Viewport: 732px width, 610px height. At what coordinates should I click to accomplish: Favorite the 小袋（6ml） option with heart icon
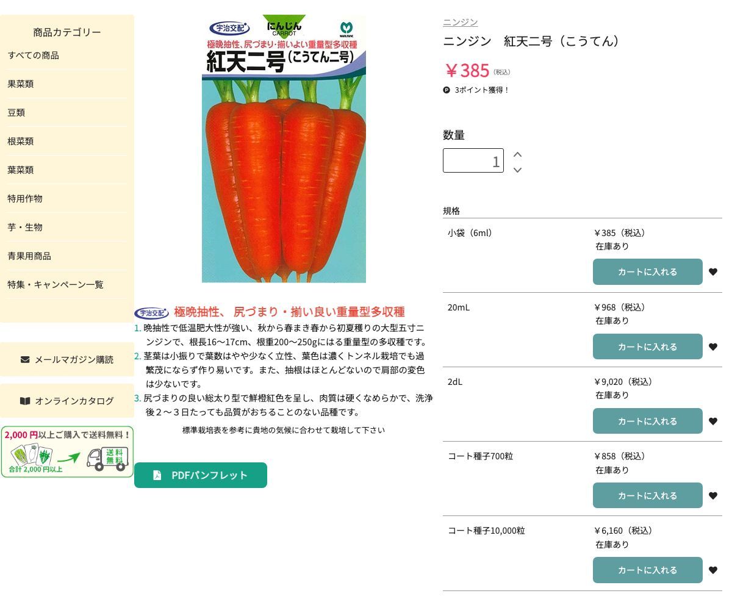click(712, 272)
